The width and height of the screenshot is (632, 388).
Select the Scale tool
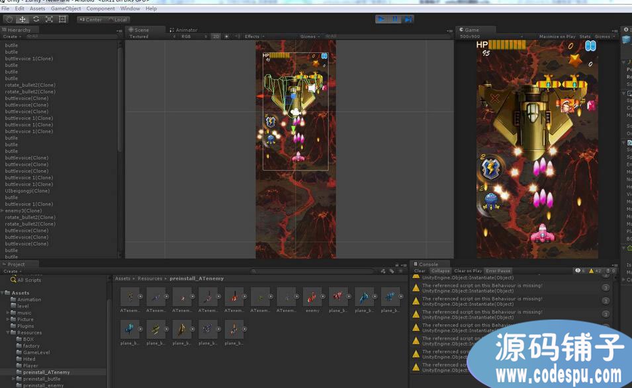[x=49, y=19]
